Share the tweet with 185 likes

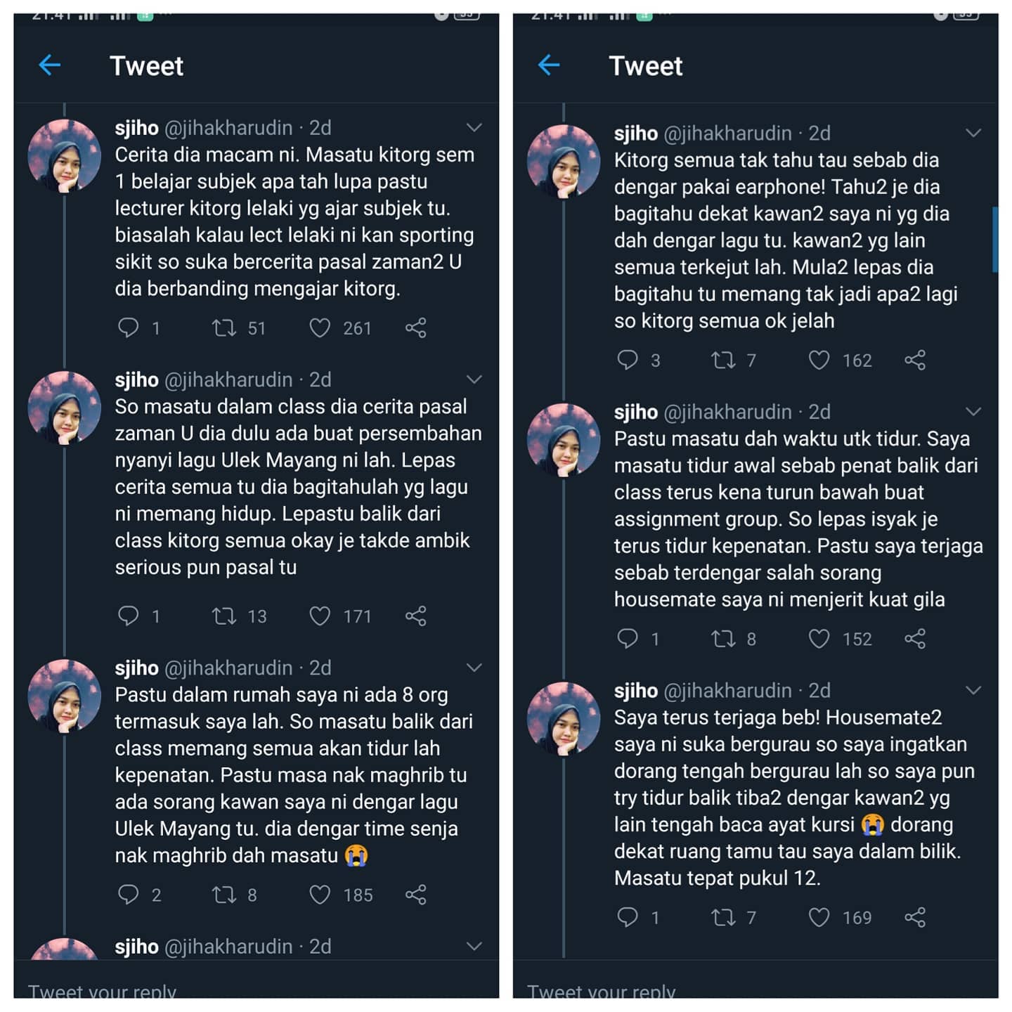point(416,895)
